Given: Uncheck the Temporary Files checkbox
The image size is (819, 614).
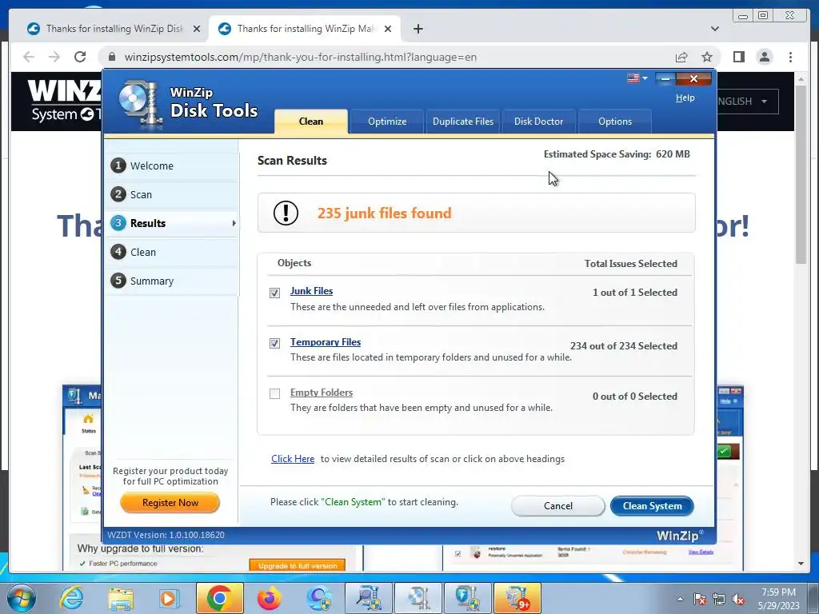Looking at the screenshot, I should tap(275, 343).
